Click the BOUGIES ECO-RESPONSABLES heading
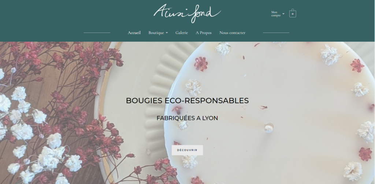Screen dimensions: 375x184 coord(187,101)
